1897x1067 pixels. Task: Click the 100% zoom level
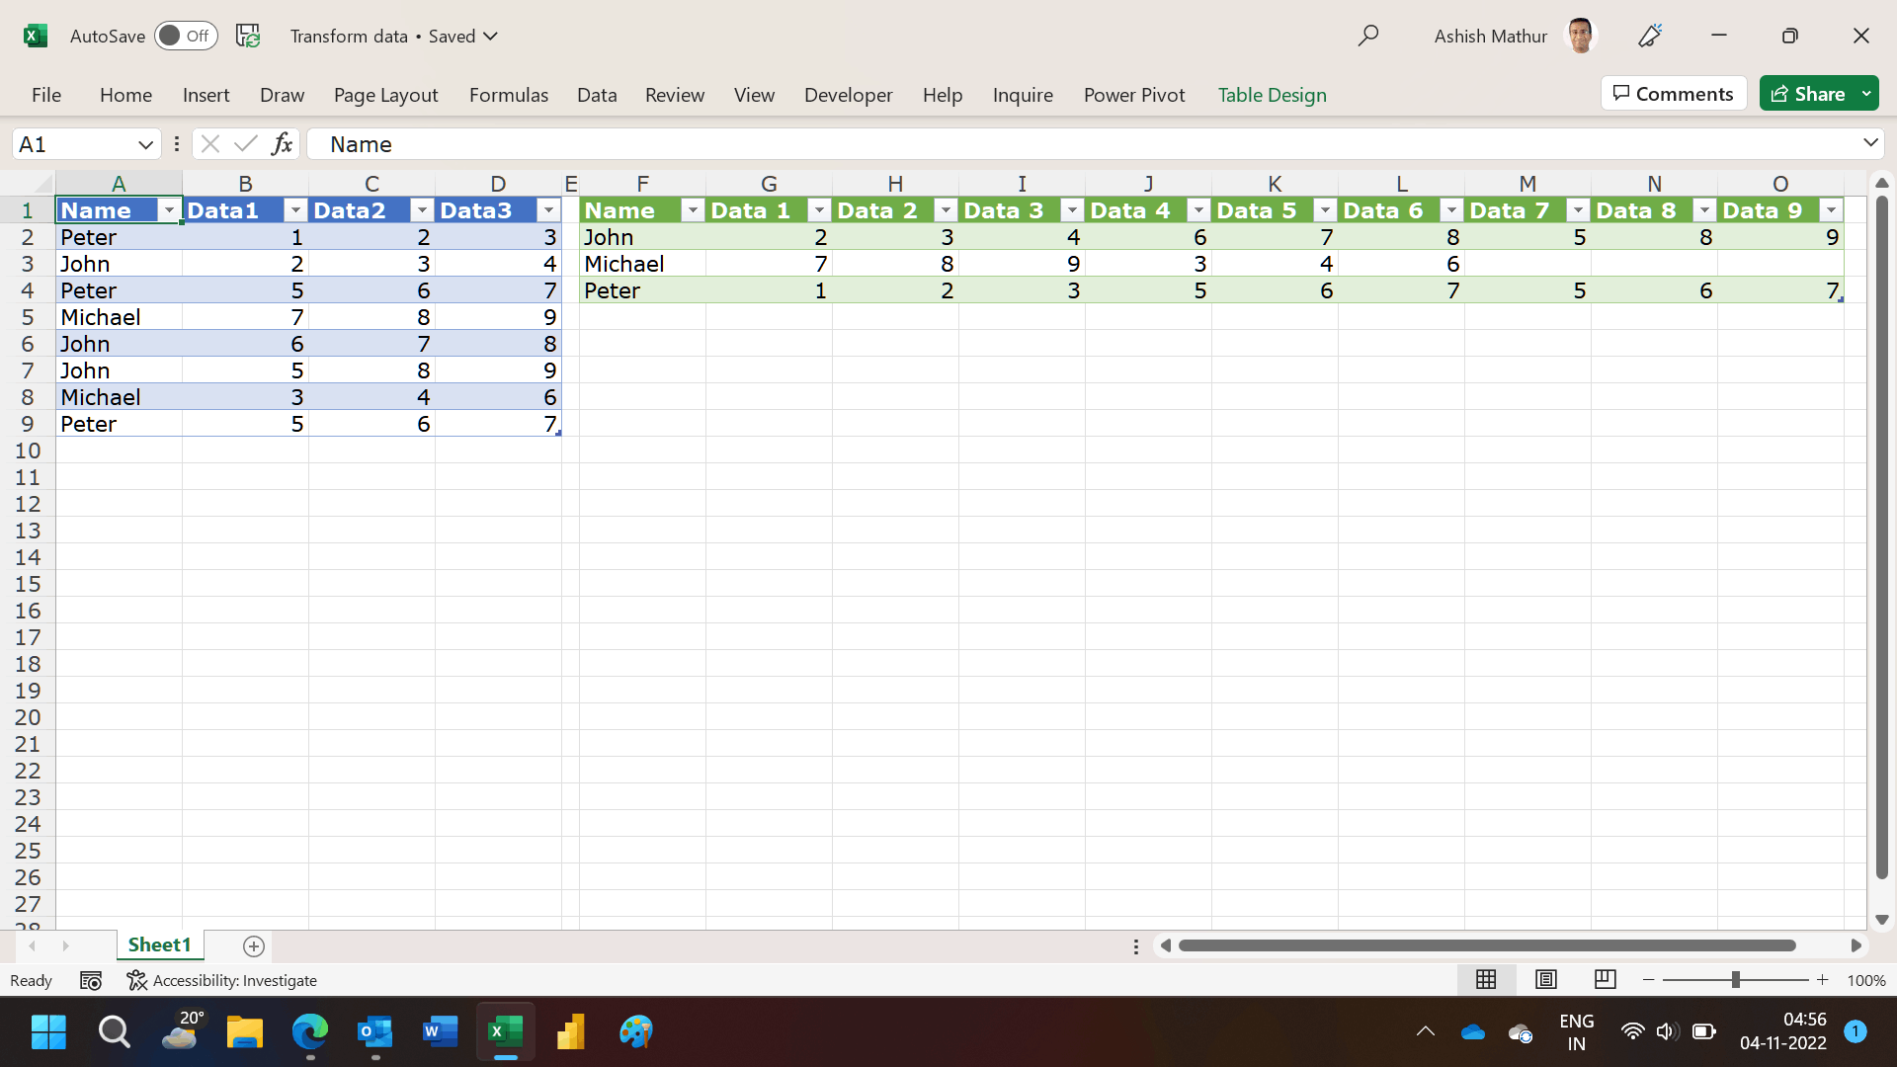click(x=1866, y=981)
